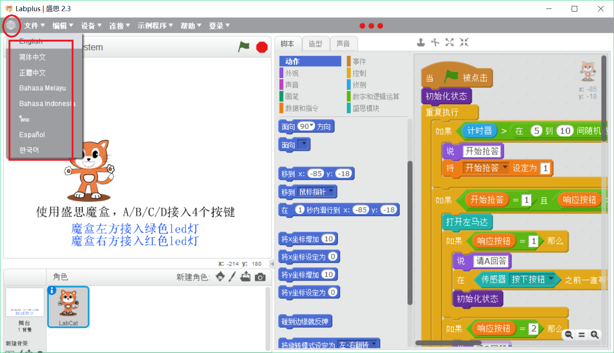Click the green flag run button
The image size is (614, 353).
point(244,47)
